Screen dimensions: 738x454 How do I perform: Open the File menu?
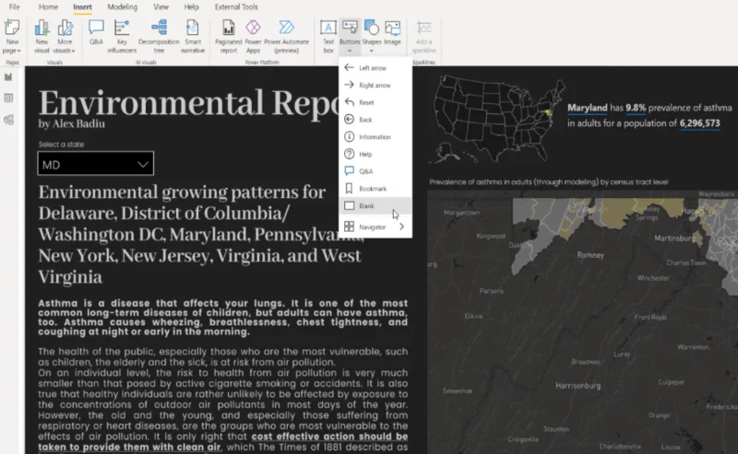tap(14, 7)
